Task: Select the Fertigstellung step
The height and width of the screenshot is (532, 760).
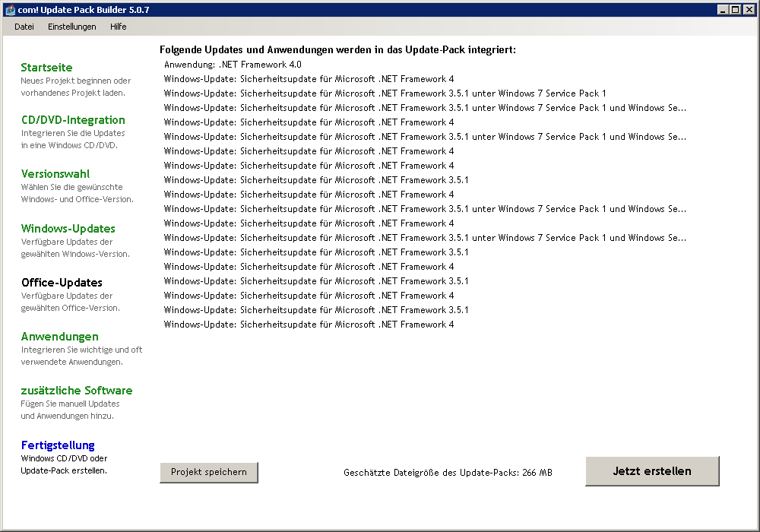Action: pos(58,445)
